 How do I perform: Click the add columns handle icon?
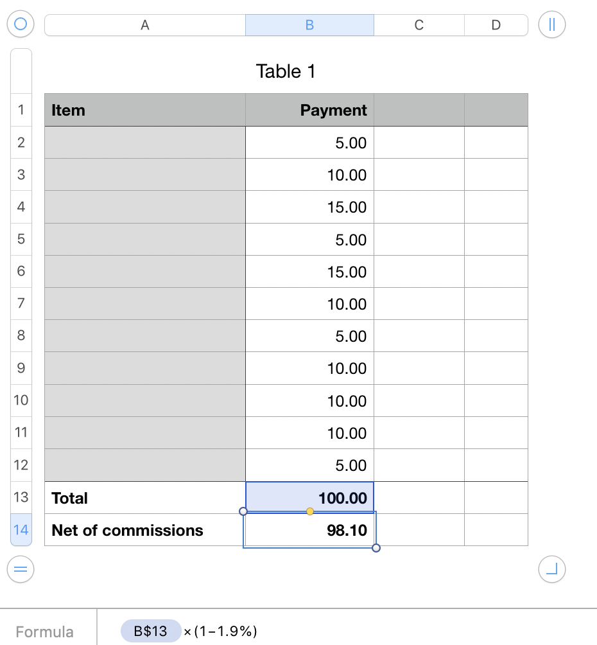[552, 25]
